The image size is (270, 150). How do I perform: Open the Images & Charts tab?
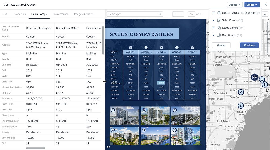[x=84, y=14]
